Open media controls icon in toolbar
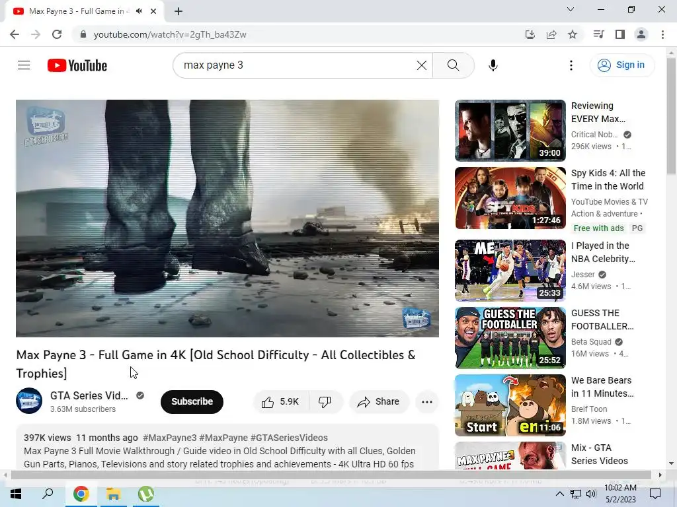The image size is (677, 507). click(598, 34)
